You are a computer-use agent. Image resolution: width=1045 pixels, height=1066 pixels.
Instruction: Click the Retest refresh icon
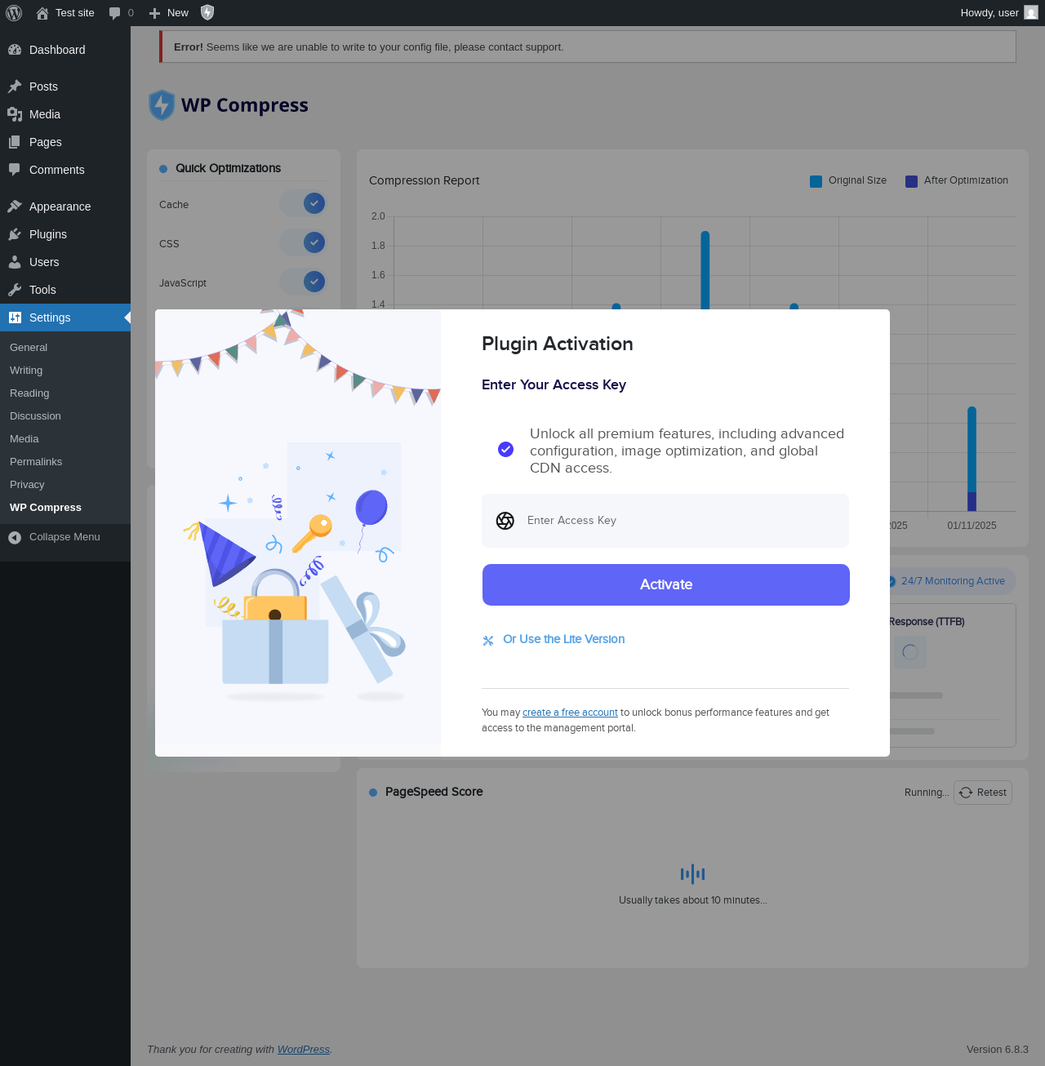(966, 793)
